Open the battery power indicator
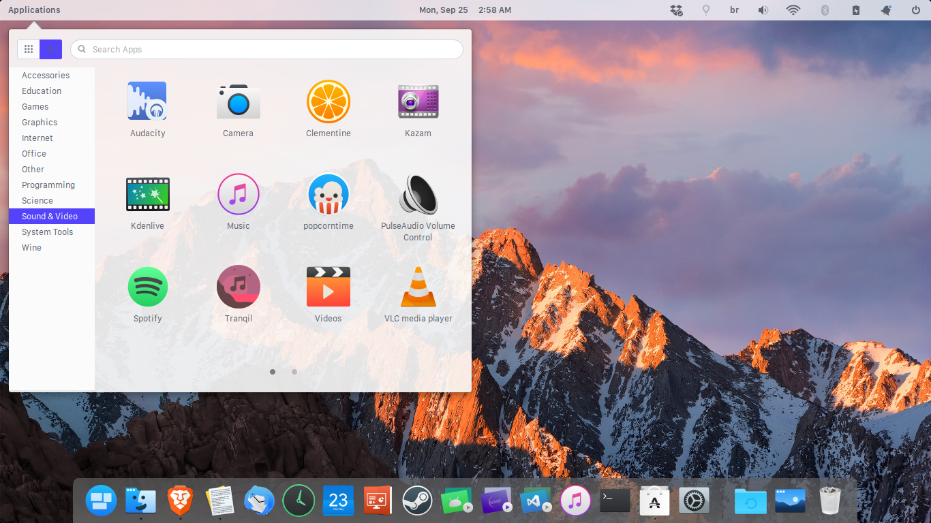This screenshot has height=523, width=931. click(856, 10)
